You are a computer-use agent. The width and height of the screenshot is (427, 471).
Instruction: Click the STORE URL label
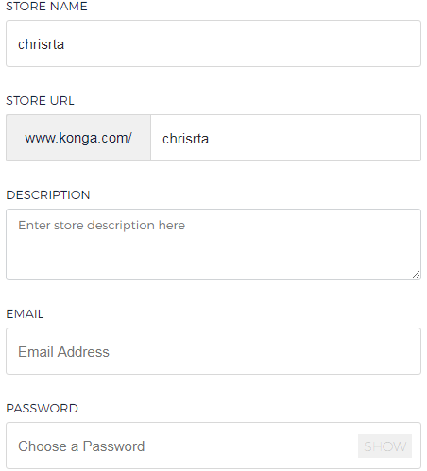(40, 101)
